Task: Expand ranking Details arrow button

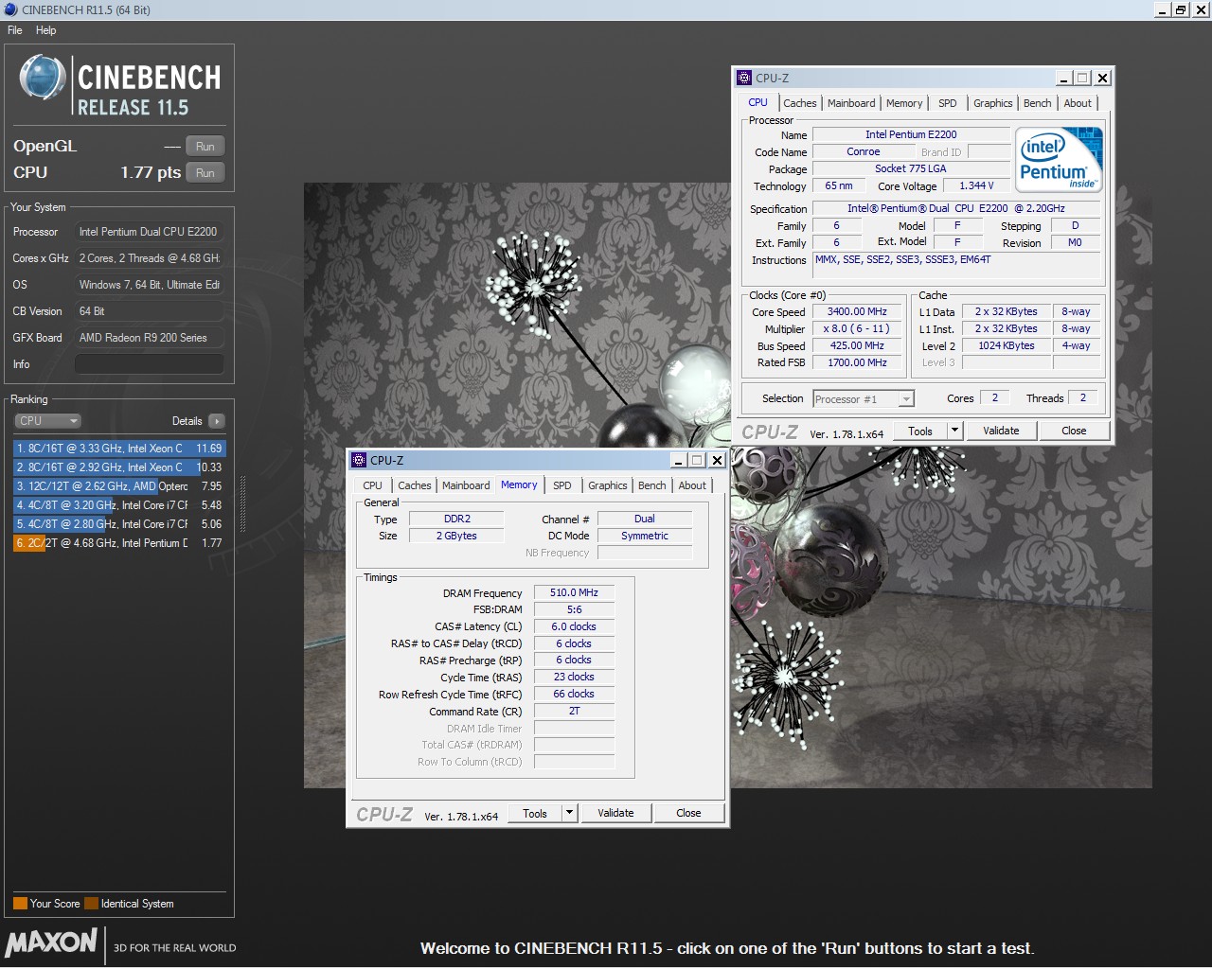Action: pos(217,421)
